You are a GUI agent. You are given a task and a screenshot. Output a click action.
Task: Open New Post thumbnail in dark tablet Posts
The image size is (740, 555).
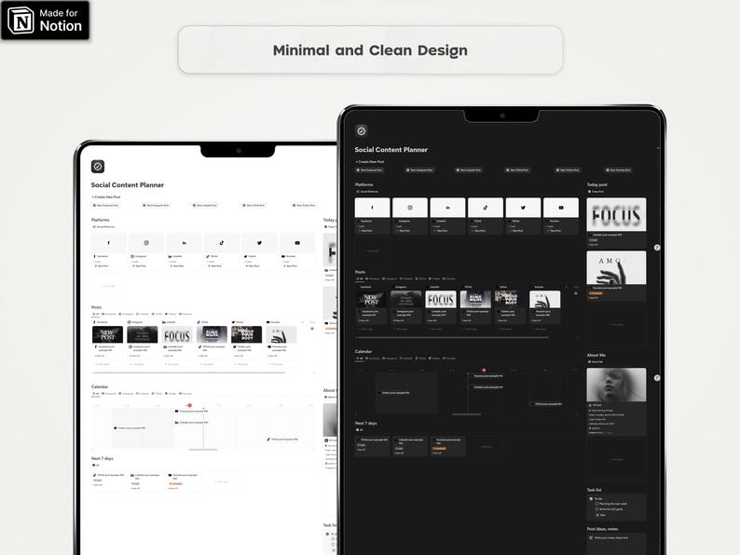(372, 300)
